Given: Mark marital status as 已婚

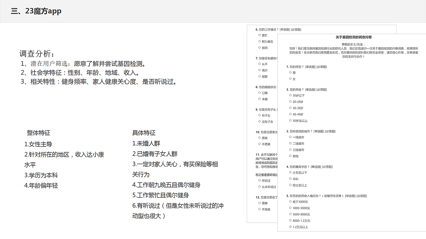Looking at the screenshot, I should [x=260, y=93].
